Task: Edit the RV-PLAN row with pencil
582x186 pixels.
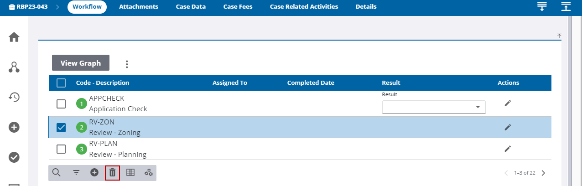Action: 508,149
